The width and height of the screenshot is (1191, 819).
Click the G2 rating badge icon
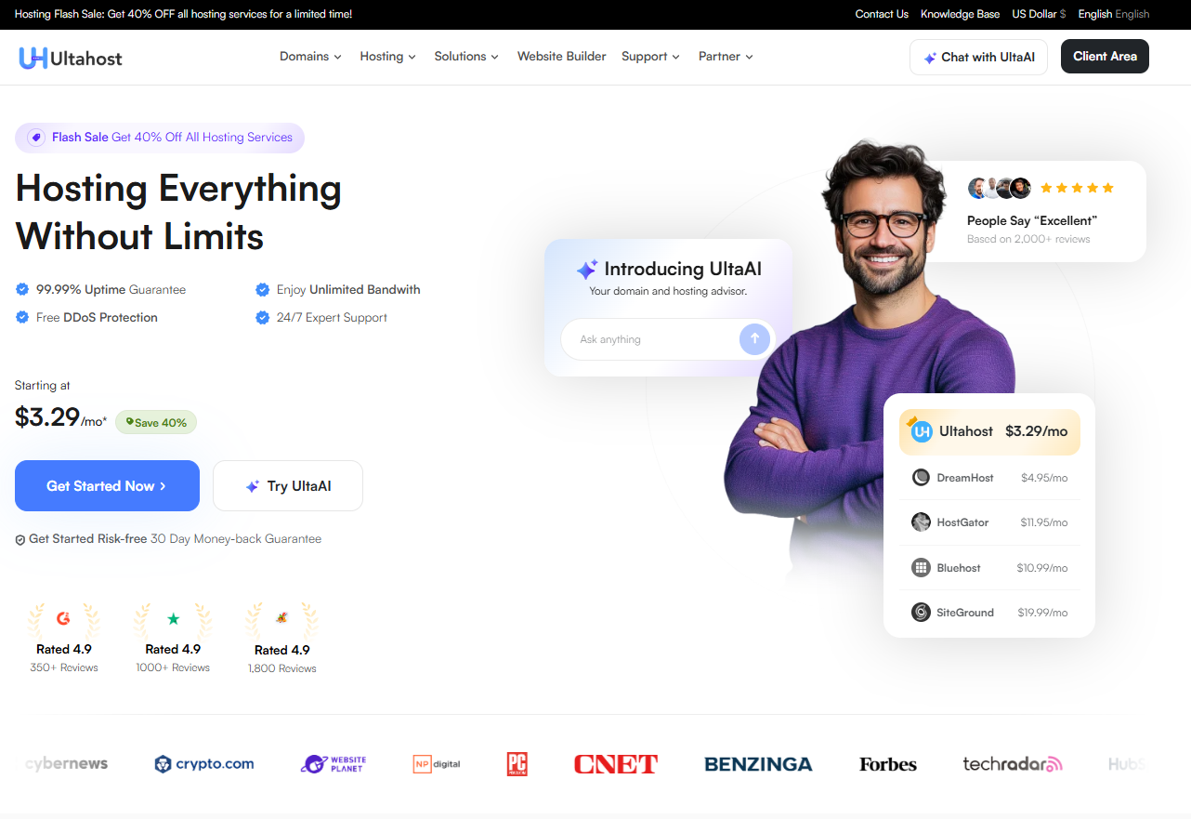pos(63,618)
